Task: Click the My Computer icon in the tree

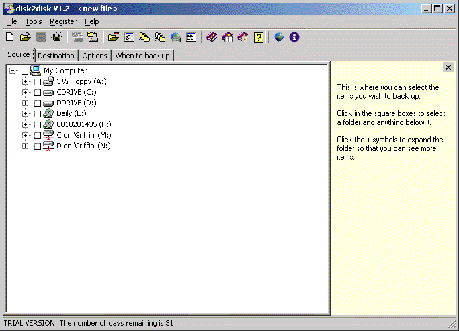Action: tap(36, 70)
